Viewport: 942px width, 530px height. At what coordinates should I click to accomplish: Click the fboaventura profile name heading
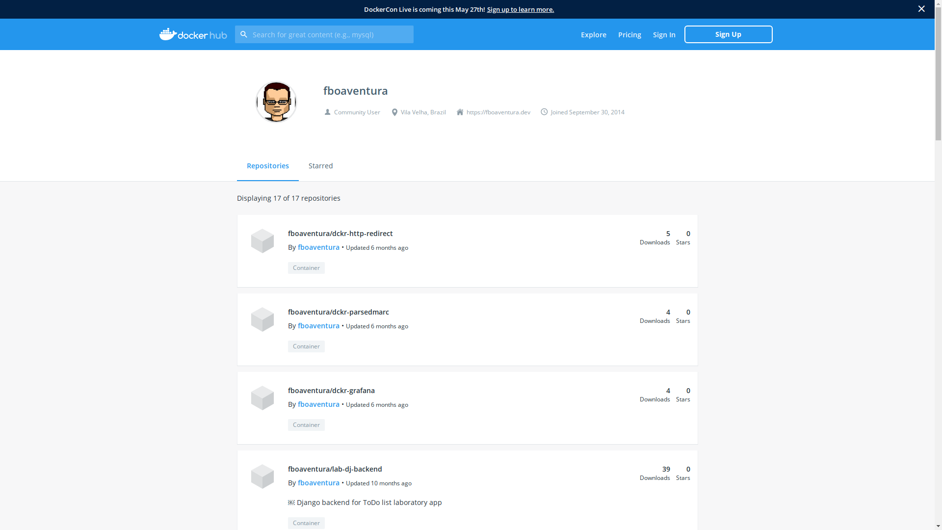[356, 91]
